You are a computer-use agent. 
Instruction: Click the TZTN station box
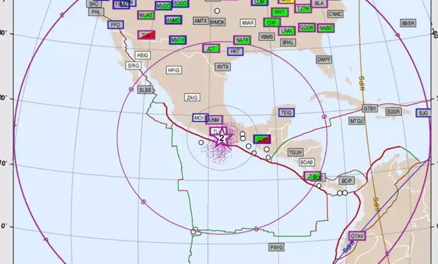303,8
